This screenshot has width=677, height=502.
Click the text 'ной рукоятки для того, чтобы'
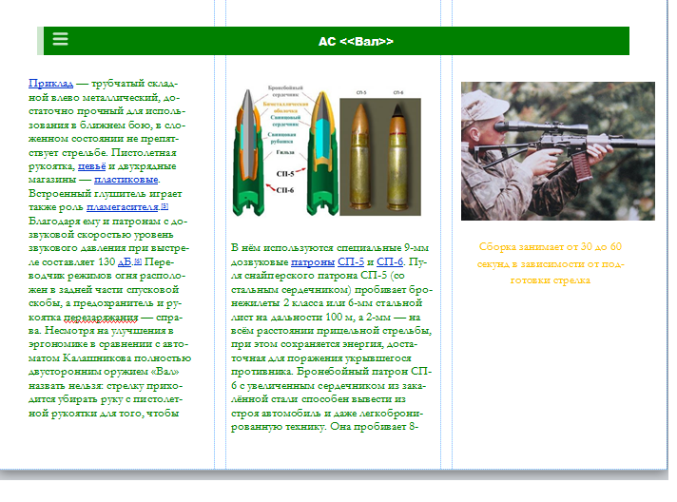pyautogui.click(x=104, y=414)
